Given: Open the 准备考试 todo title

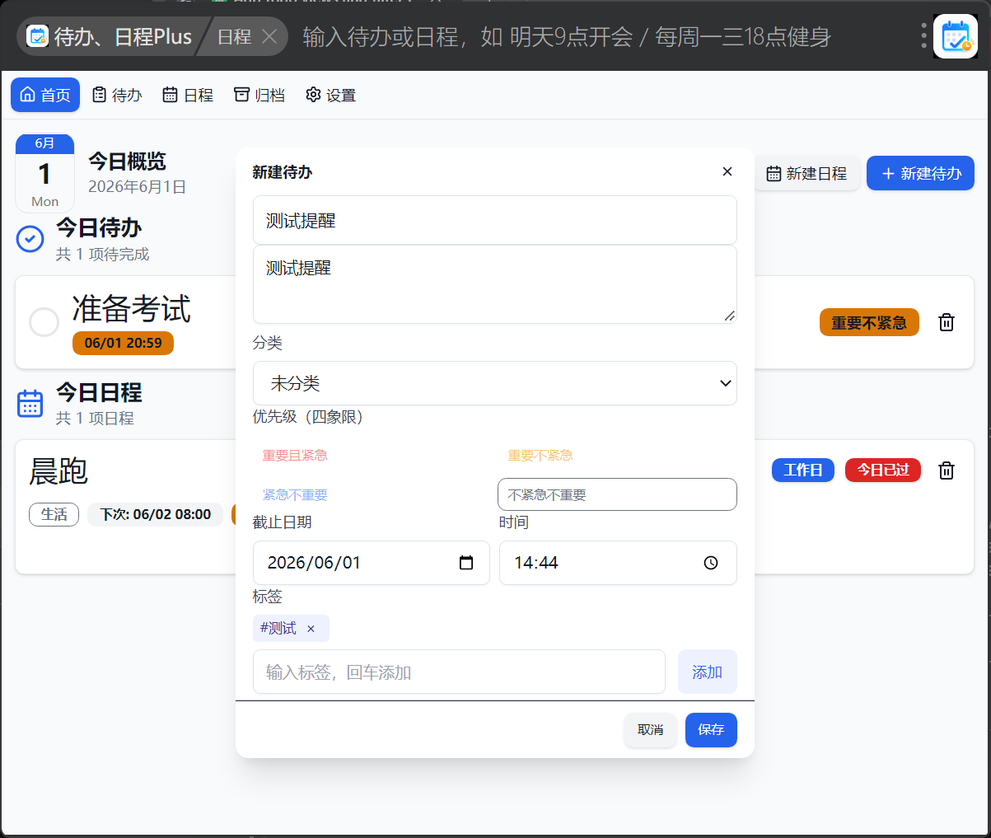Looking at the screenshot, I should pos(131,309).
